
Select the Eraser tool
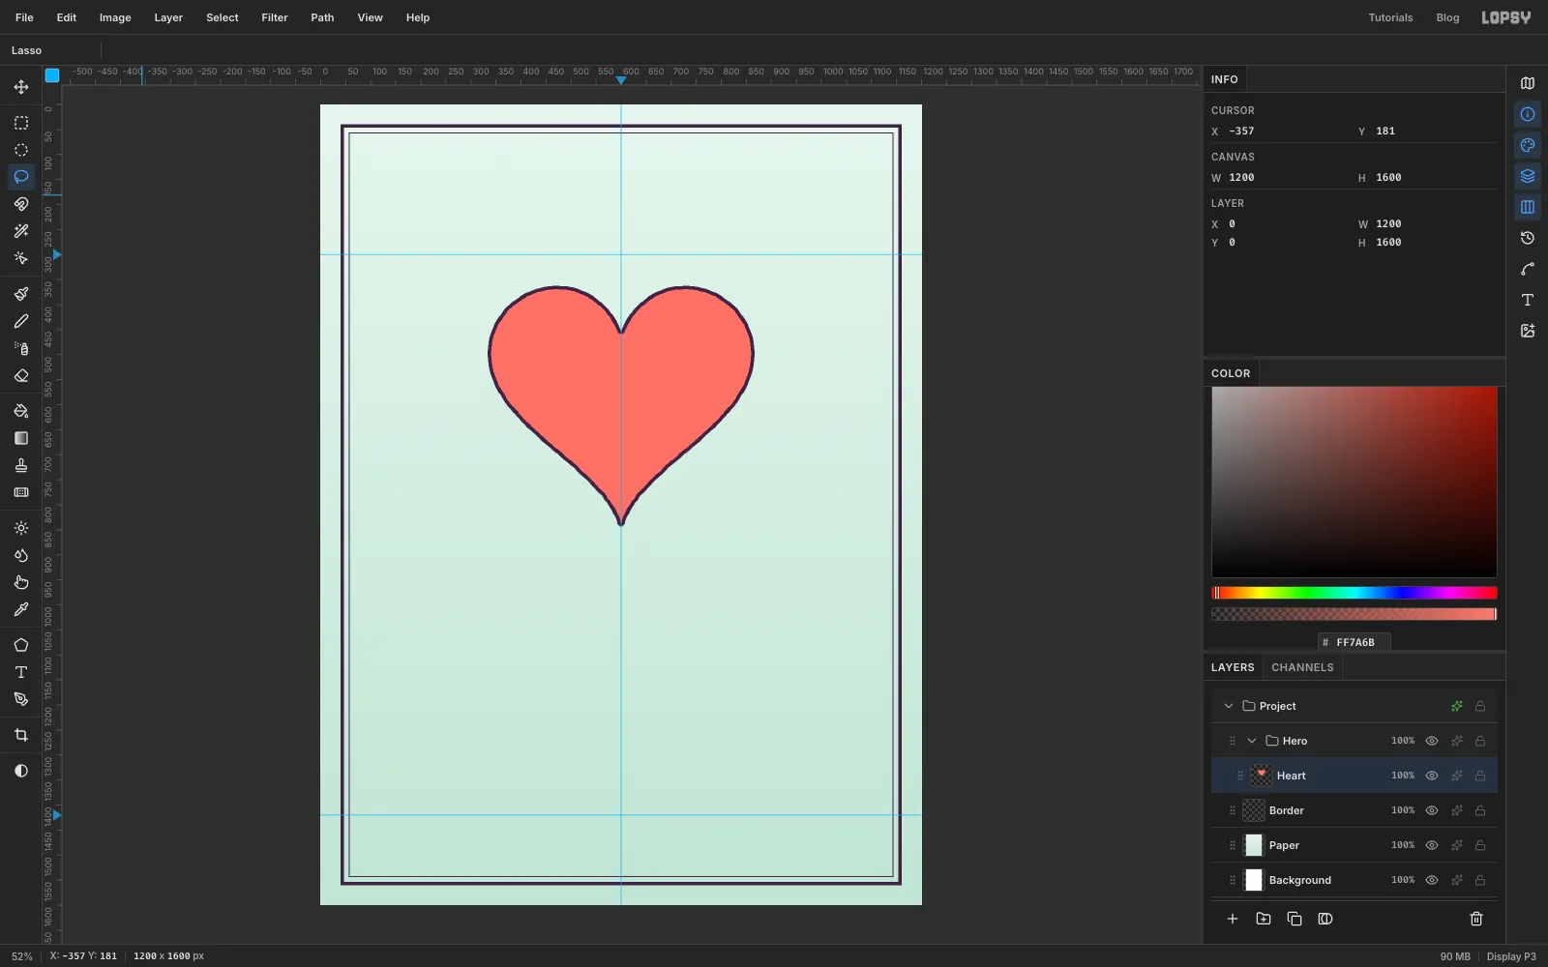(21, 375)
